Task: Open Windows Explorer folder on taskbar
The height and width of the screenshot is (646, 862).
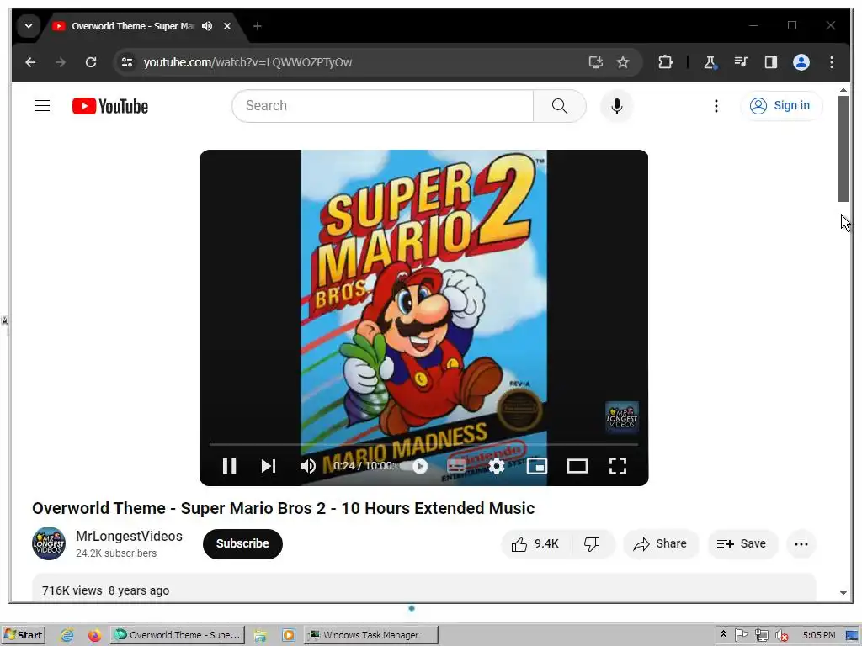Action: [x=260, y=635]
